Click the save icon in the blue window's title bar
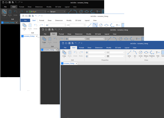The height and width of the screenshot is (118, 164). click(x=70, y=43)
